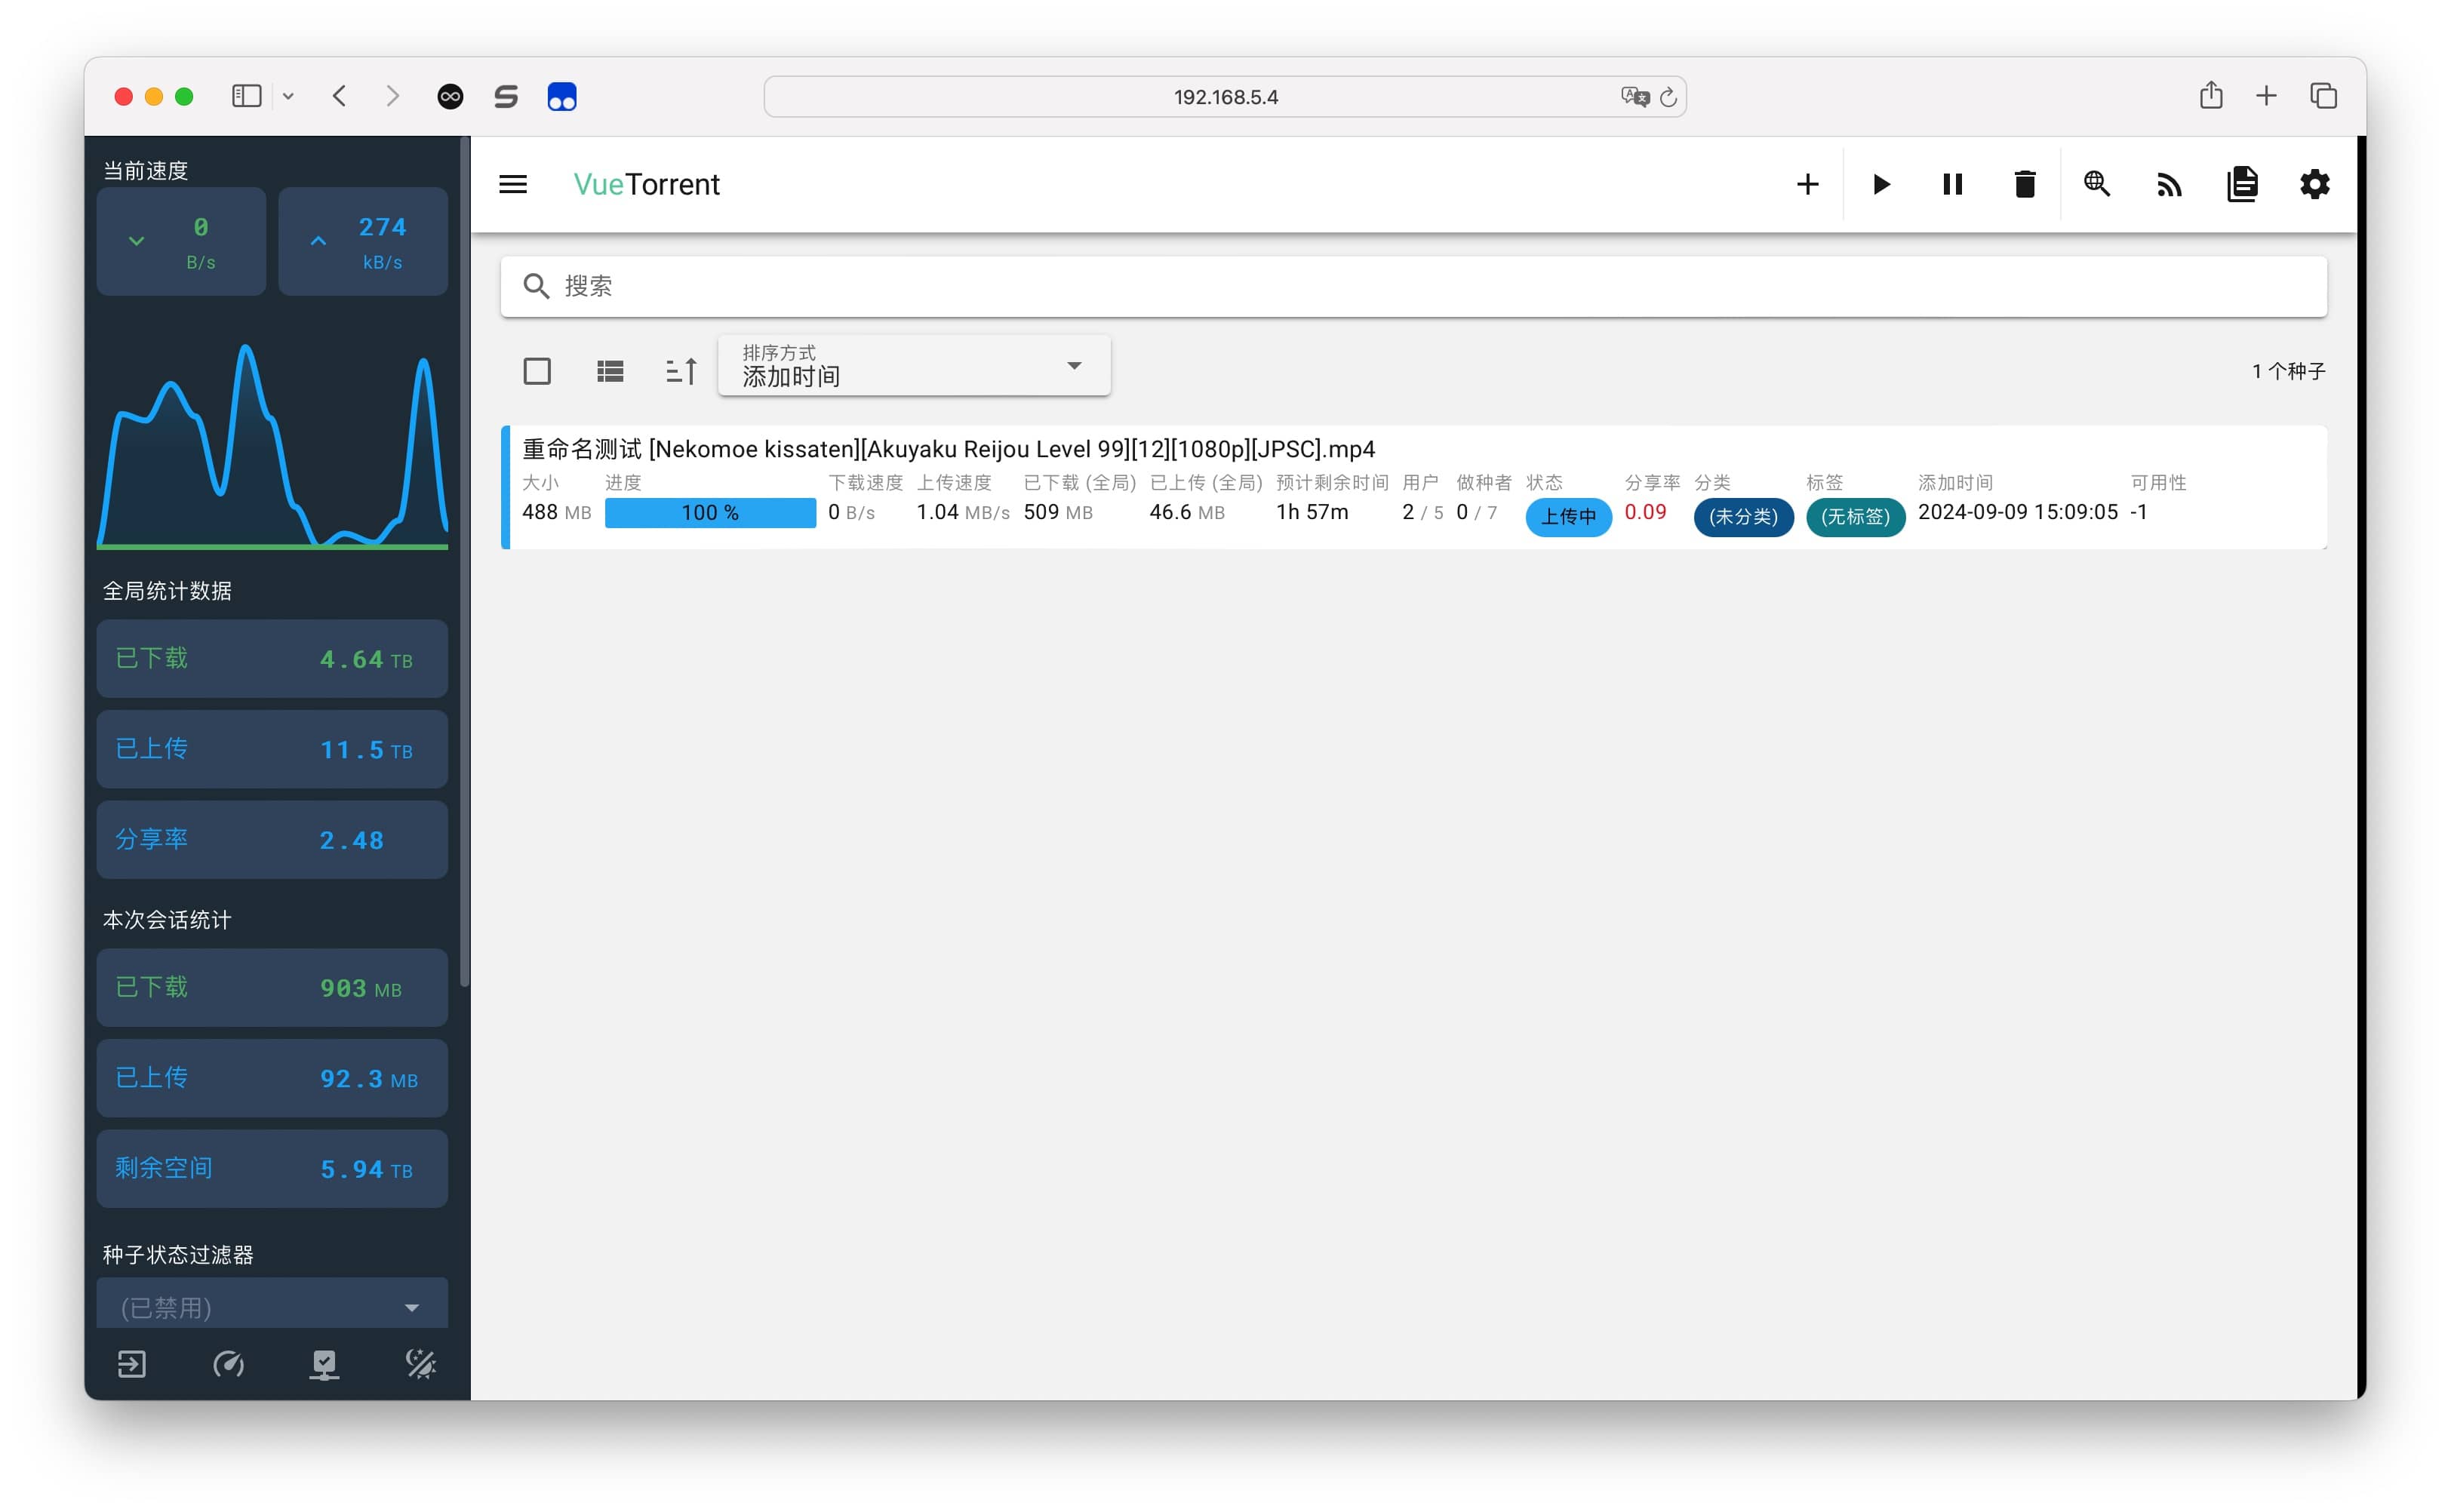Click the added time 2024-09-09 15:09:05

point(2017,512)
